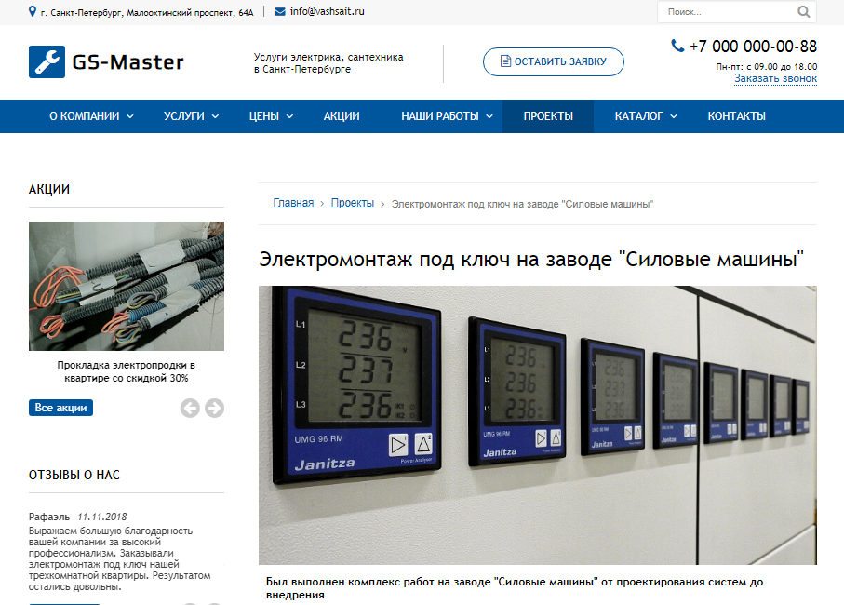Click the phone handset icon

(677, 46)
